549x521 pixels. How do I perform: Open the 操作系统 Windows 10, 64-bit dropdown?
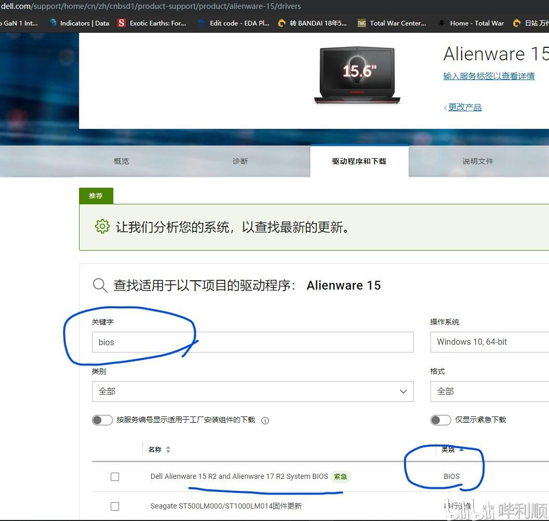click(x=490, y=342)
